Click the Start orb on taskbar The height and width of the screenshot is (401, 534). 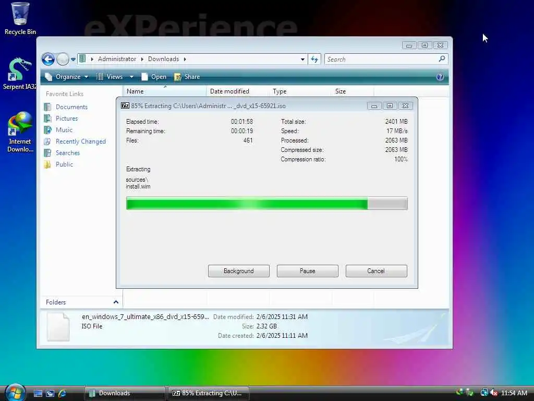[x=15, y=392]
